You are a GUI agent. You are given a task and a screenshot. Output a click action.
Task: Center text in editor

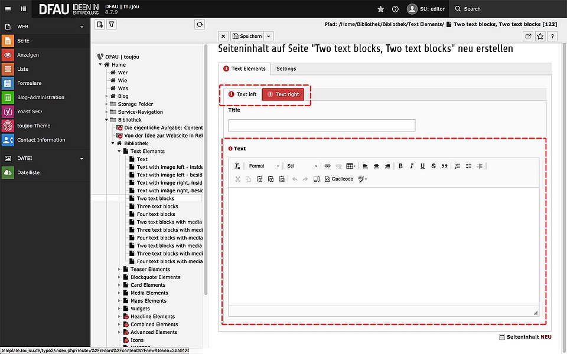[376, 166]
